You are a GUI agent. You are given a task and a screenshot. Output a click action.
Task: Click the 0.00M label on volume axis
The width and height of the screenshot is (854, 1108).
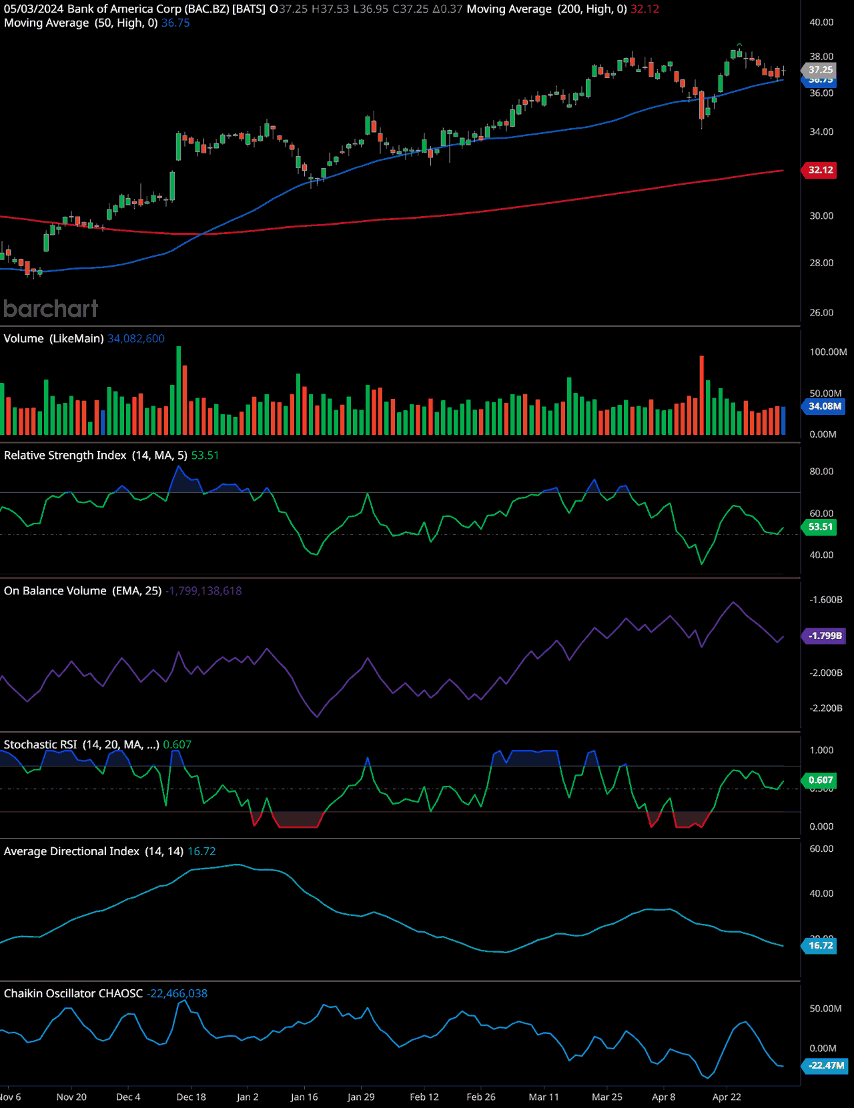823,434
